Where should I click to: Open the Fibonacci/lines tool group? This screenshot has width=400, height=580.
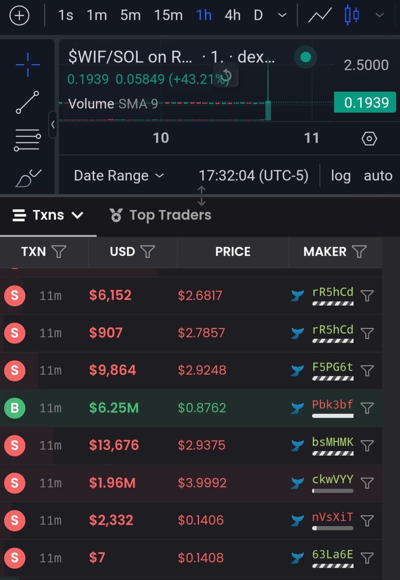coord(27,140)
